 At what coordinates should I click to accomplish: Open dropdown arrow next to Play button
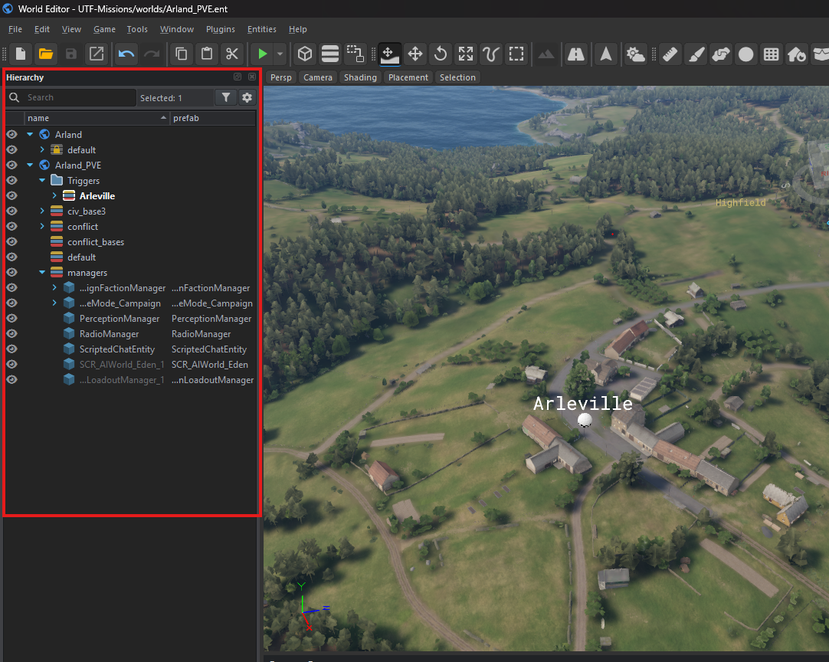[x=280, y=54]
